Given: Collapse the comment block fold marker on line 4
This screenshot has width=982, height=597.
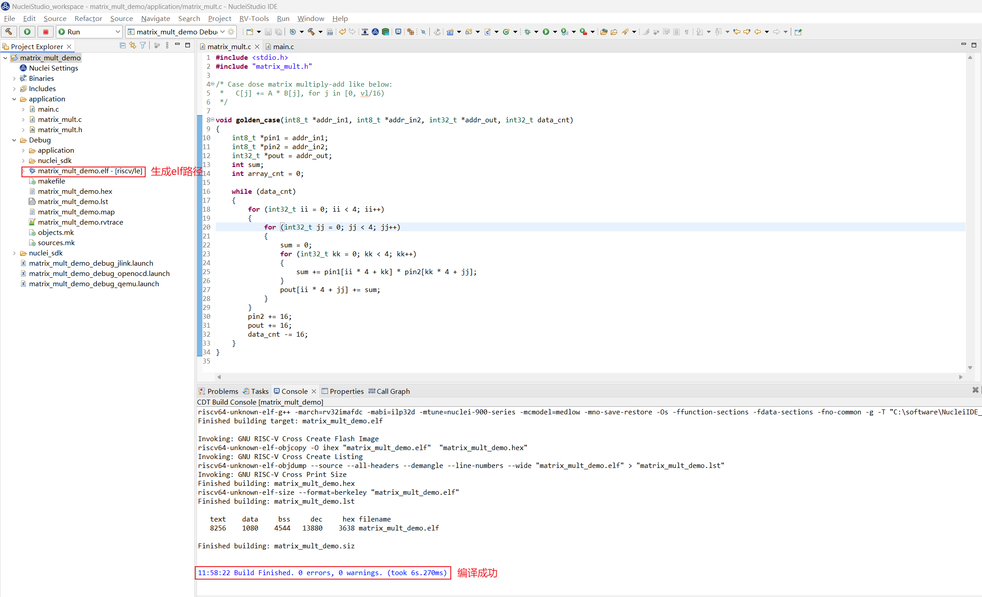Looking at the screenshot, I should [x=213, y=84].
